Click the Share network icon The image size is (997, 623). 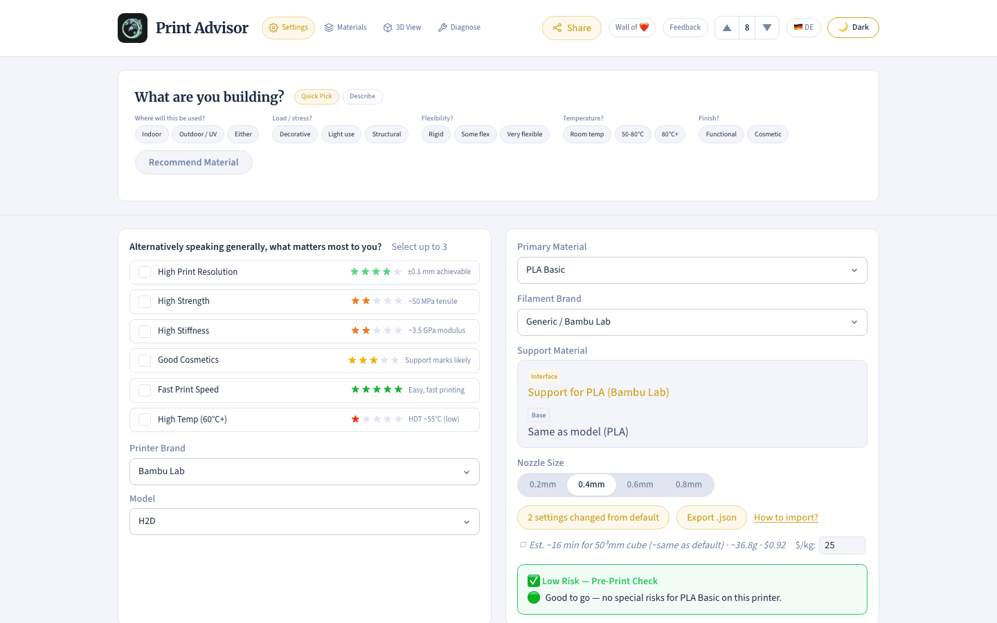tap(557, 28)
